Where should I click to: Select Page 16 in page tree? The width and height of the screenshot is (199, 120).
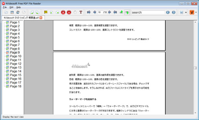tap(16, 79)
